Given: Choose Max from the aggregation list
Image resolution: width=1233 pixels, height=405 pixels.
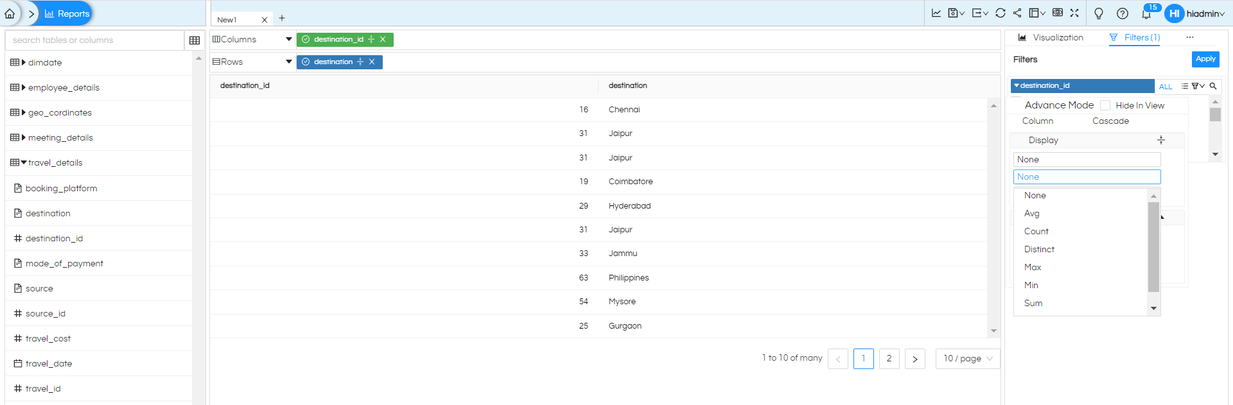Looking at the screenshot, I should point(1033,267).
